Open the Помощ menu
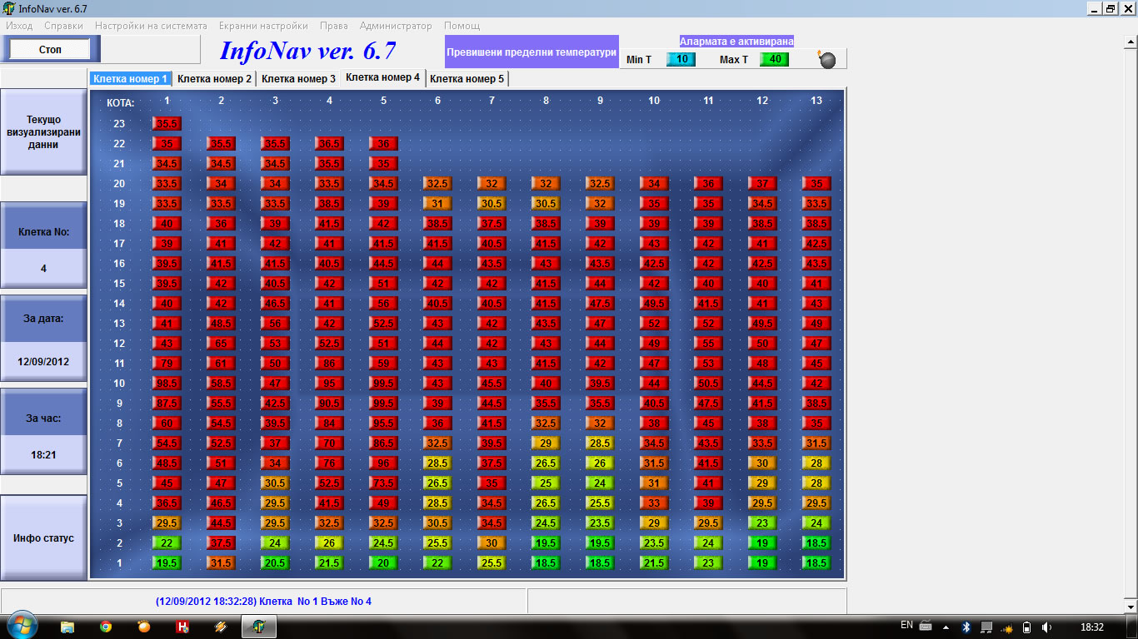Screen dimensions: 1138x639 [462, 26]
